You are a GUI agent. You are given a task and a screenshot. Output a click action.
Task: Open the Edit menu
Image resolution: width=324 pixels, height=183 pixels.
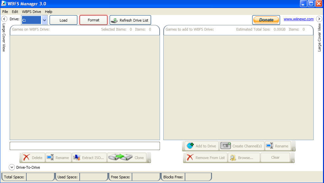pos(15,12)
